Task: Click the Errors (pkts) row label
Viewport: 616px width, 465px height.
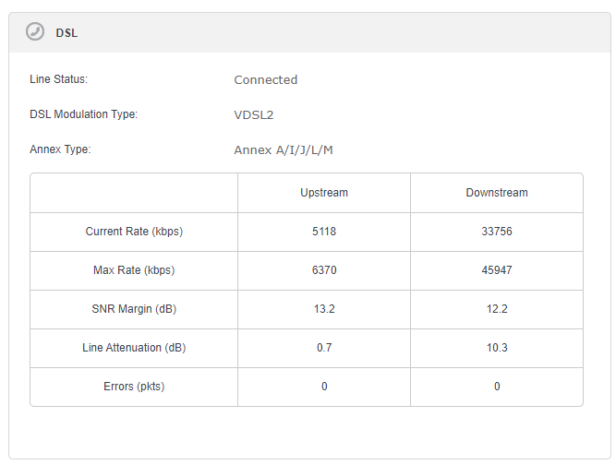Action: [134, 387]
